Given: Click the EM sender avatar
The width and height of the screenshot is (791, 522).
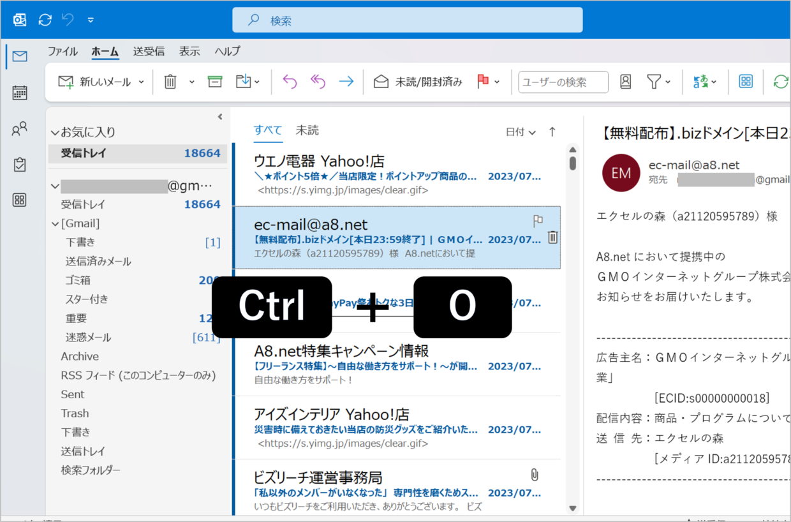Looking at the screenshot, I should (621, 173).
